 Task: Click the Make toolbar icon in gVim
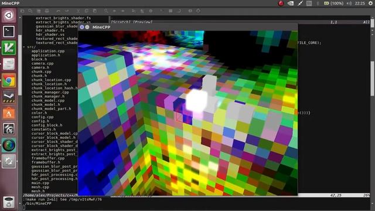pyautogui.click(x=162, y=11)
